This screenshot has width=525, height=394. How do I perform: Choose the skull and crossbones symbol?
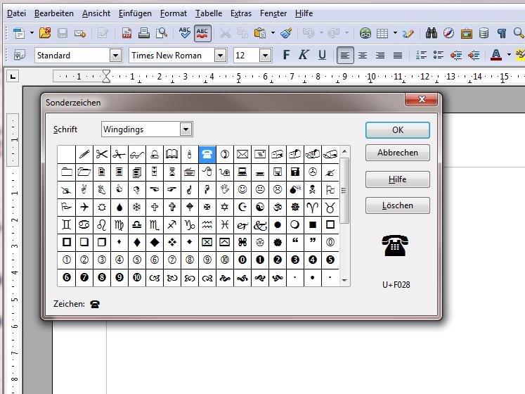[x=313, y=189]
